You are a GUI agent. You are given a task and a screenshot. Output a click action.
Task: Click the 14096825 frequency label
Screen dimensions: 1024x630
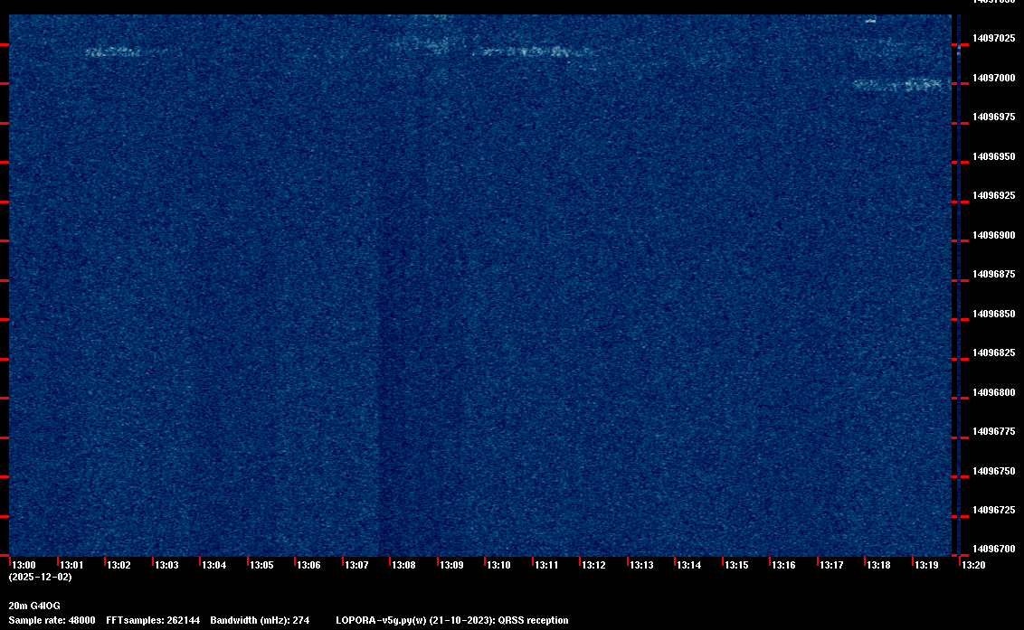pos(994,353)
